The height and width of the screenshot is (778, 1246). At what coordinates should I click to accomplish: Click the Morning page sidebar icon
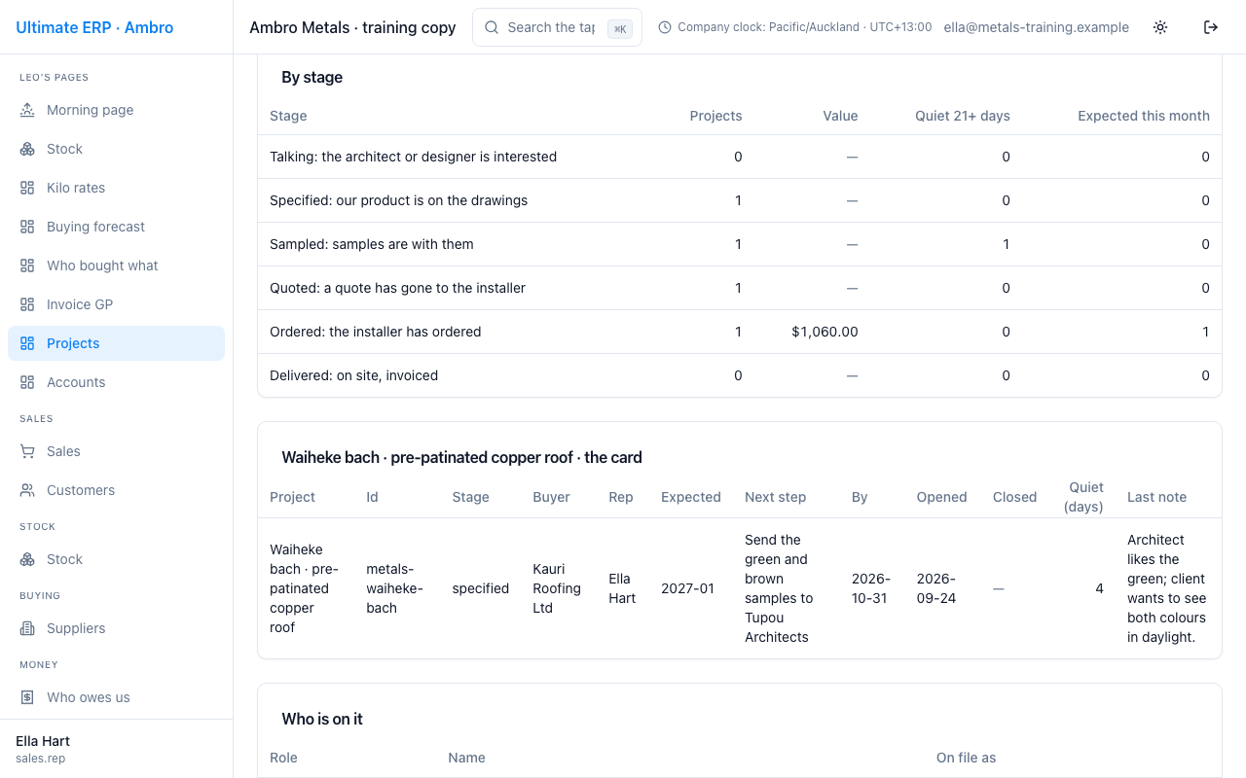(x=27, y=110)
